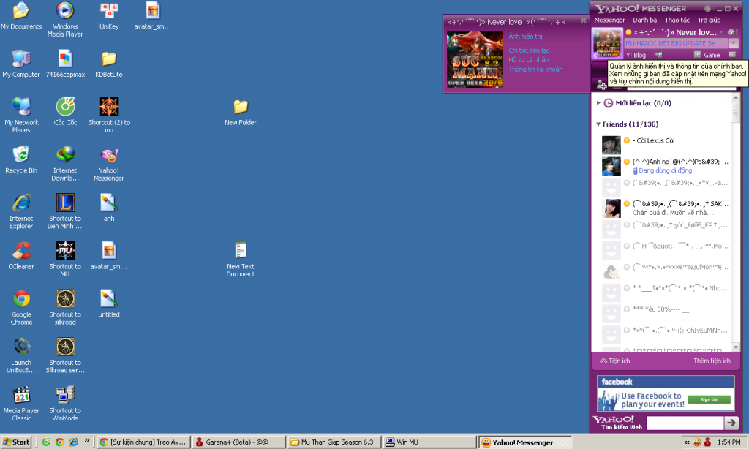
Task: Select the My Documents desktop icon
Action: (x=21, y=15)
